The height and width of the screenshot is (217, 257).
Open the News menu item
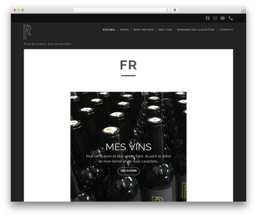[x=124, y=30]
